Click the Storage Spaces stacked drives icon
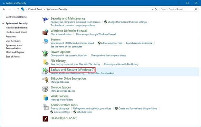This screenshot has height=127, width=201. point(45,89)
